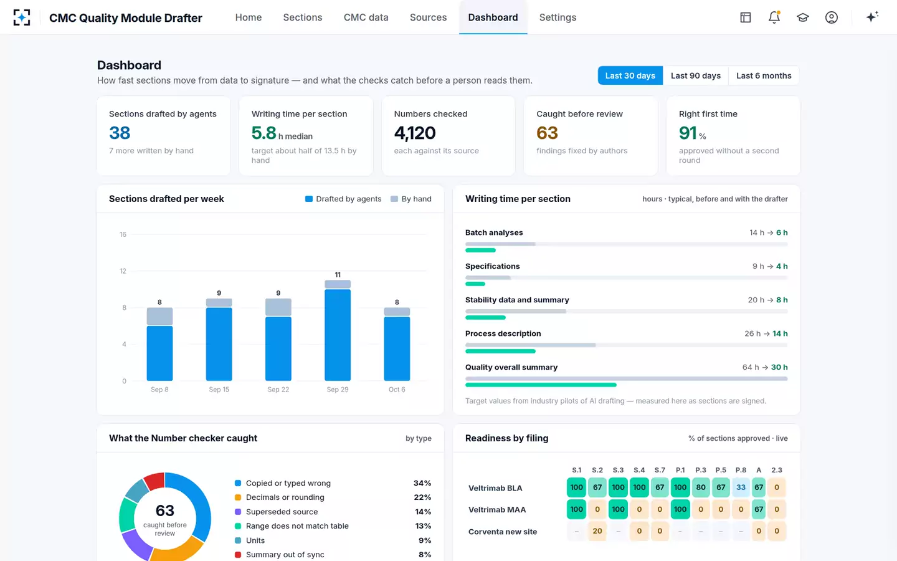Switch range to Last 6 months
The width and height of the screenshot is (897, 561).
coord(764,75)
